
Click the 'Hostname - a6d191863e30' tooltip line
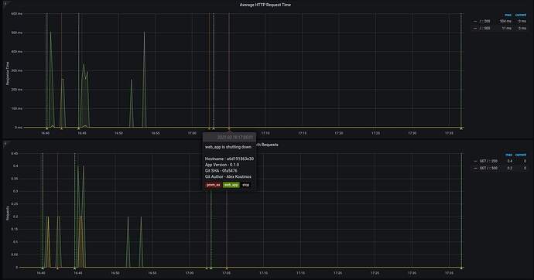[229, 159]
